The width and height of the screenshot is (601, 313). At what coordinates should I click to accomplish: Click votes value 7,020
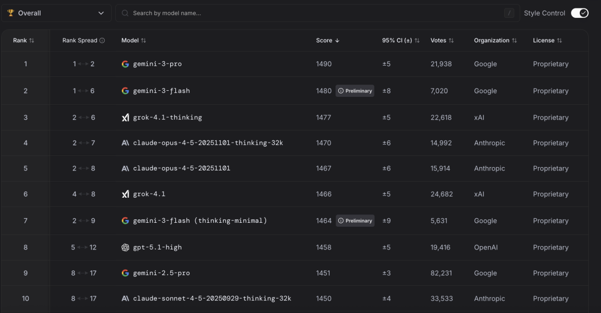(439, 91)
